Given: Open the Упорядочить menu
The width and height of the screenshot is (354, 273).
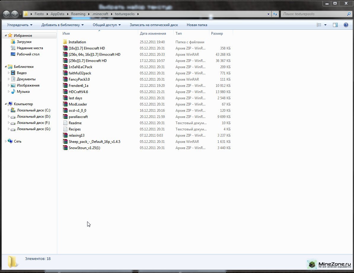Looking at the screenshot, I should 20,25.
